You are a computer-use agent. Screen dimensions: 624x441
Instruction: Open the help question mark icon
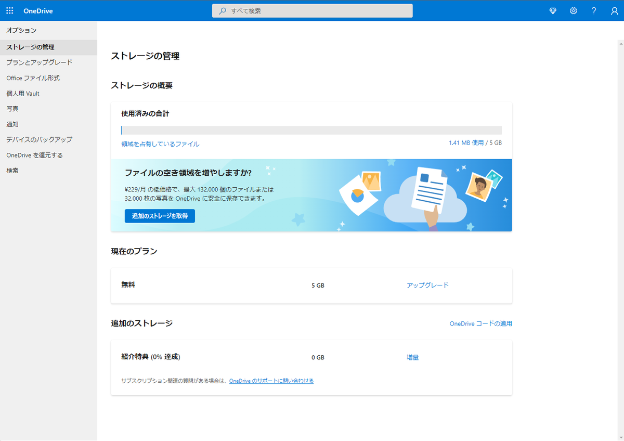click(x=594, y=11)
